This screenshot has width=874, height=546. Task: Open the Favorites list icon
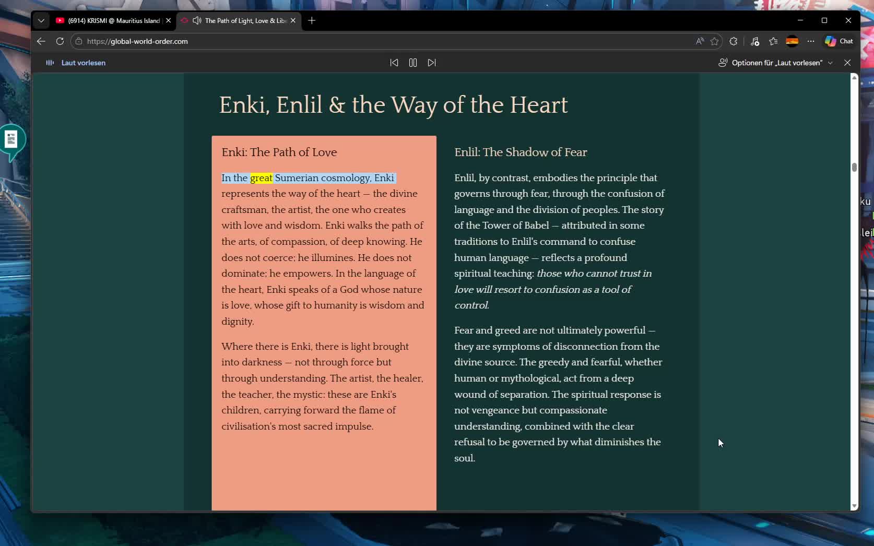[x=773, y=41]
